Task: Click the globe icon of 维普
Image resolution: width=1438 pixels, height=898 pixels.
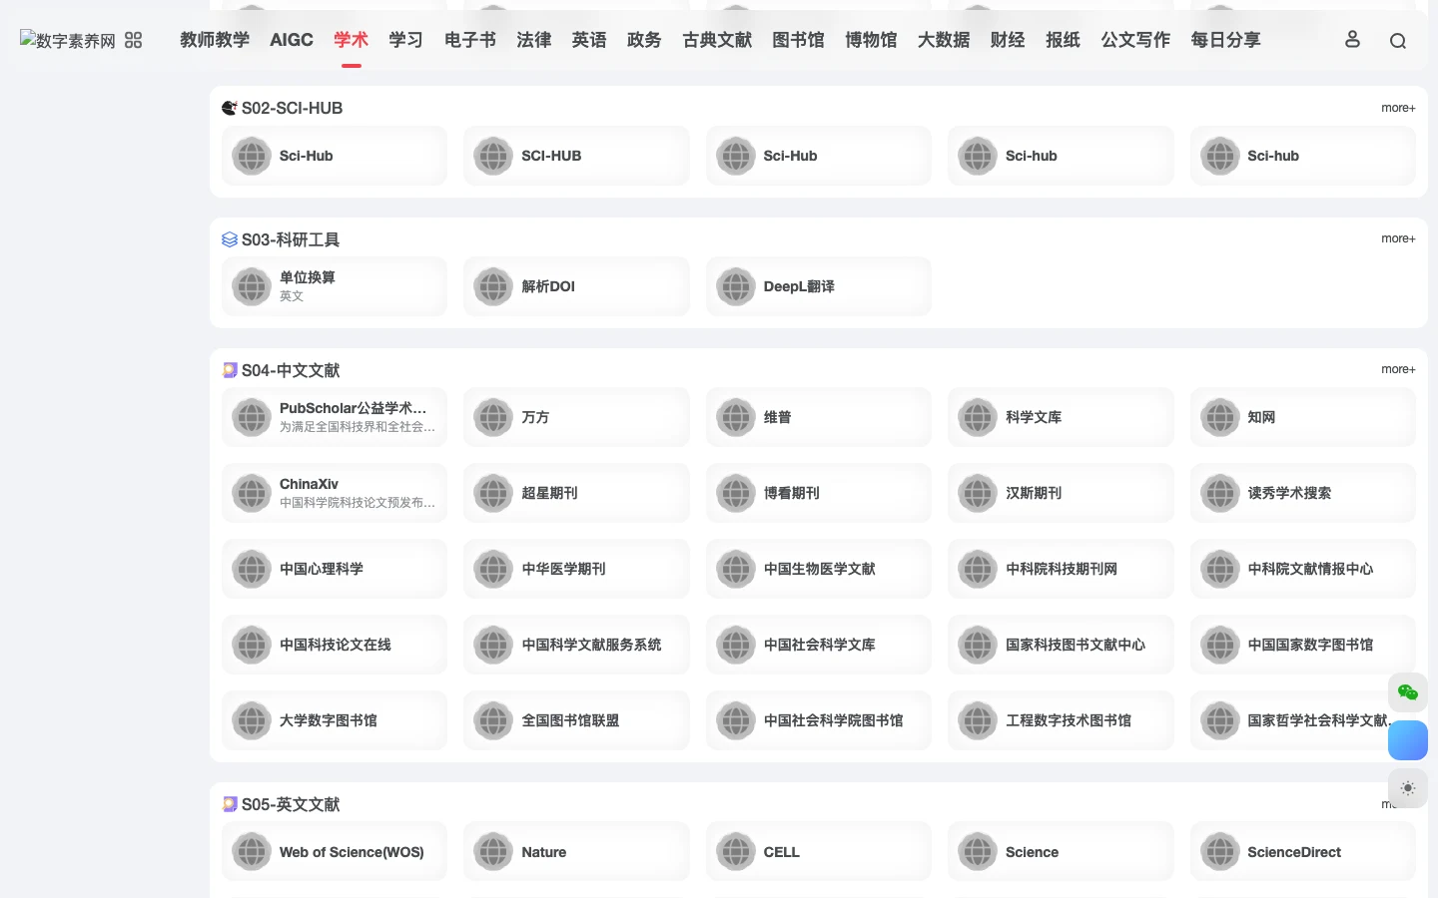Action: coord(736,417)
